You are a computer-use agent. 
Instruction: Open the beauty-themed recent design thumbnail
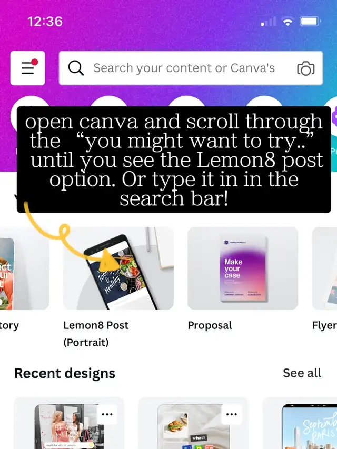click(69, 423)
